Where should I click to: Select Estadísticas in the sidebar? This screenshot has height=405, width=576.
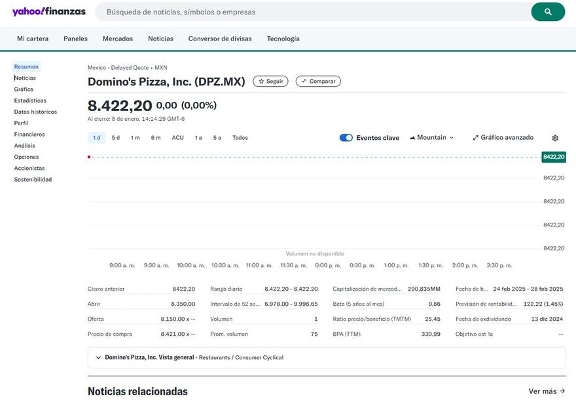pyautogui.click(x=30, y=101)
